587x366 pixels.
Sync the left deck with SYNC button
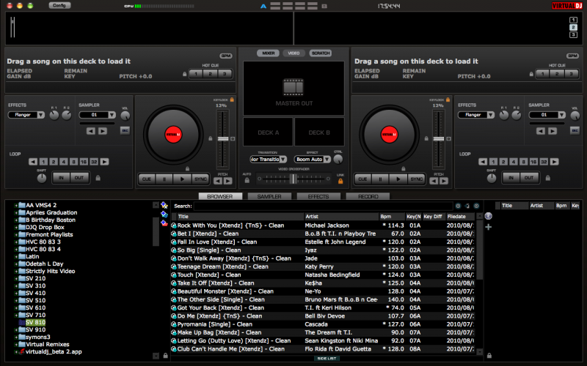200,179
